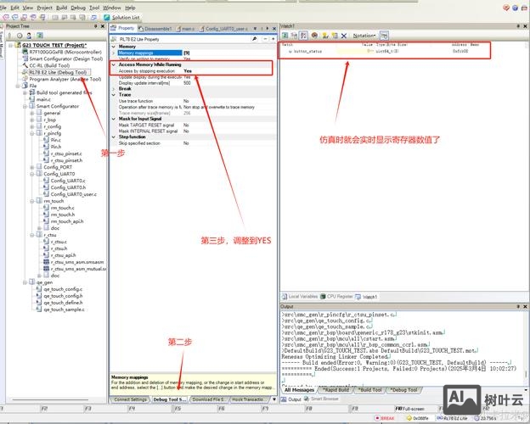Collapse the Access Memory While Running section
The width and height of the screenshot is (530, 424).
(115, 64)
